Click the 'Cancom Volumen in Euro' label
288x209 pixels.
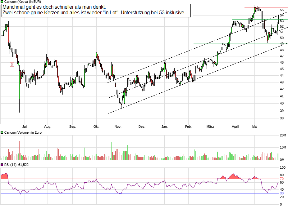(x=23, y=132)
